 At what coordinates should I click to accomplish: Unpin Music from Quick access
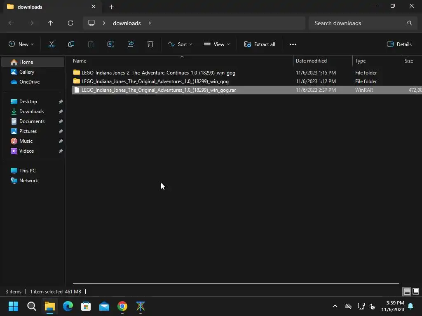click(61, 141)
